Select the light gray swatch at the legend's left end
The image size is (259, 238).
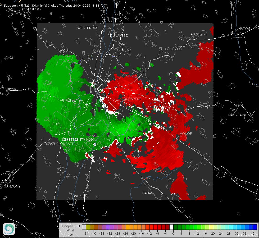click(x=84, y=227)
